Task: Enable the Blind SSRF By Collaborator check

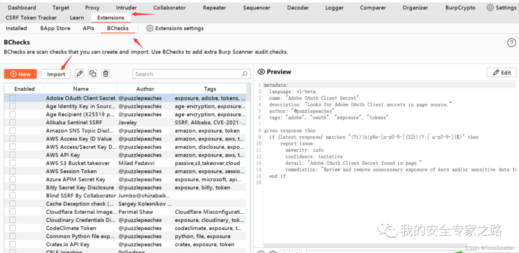Action: (x=12, y=195)
